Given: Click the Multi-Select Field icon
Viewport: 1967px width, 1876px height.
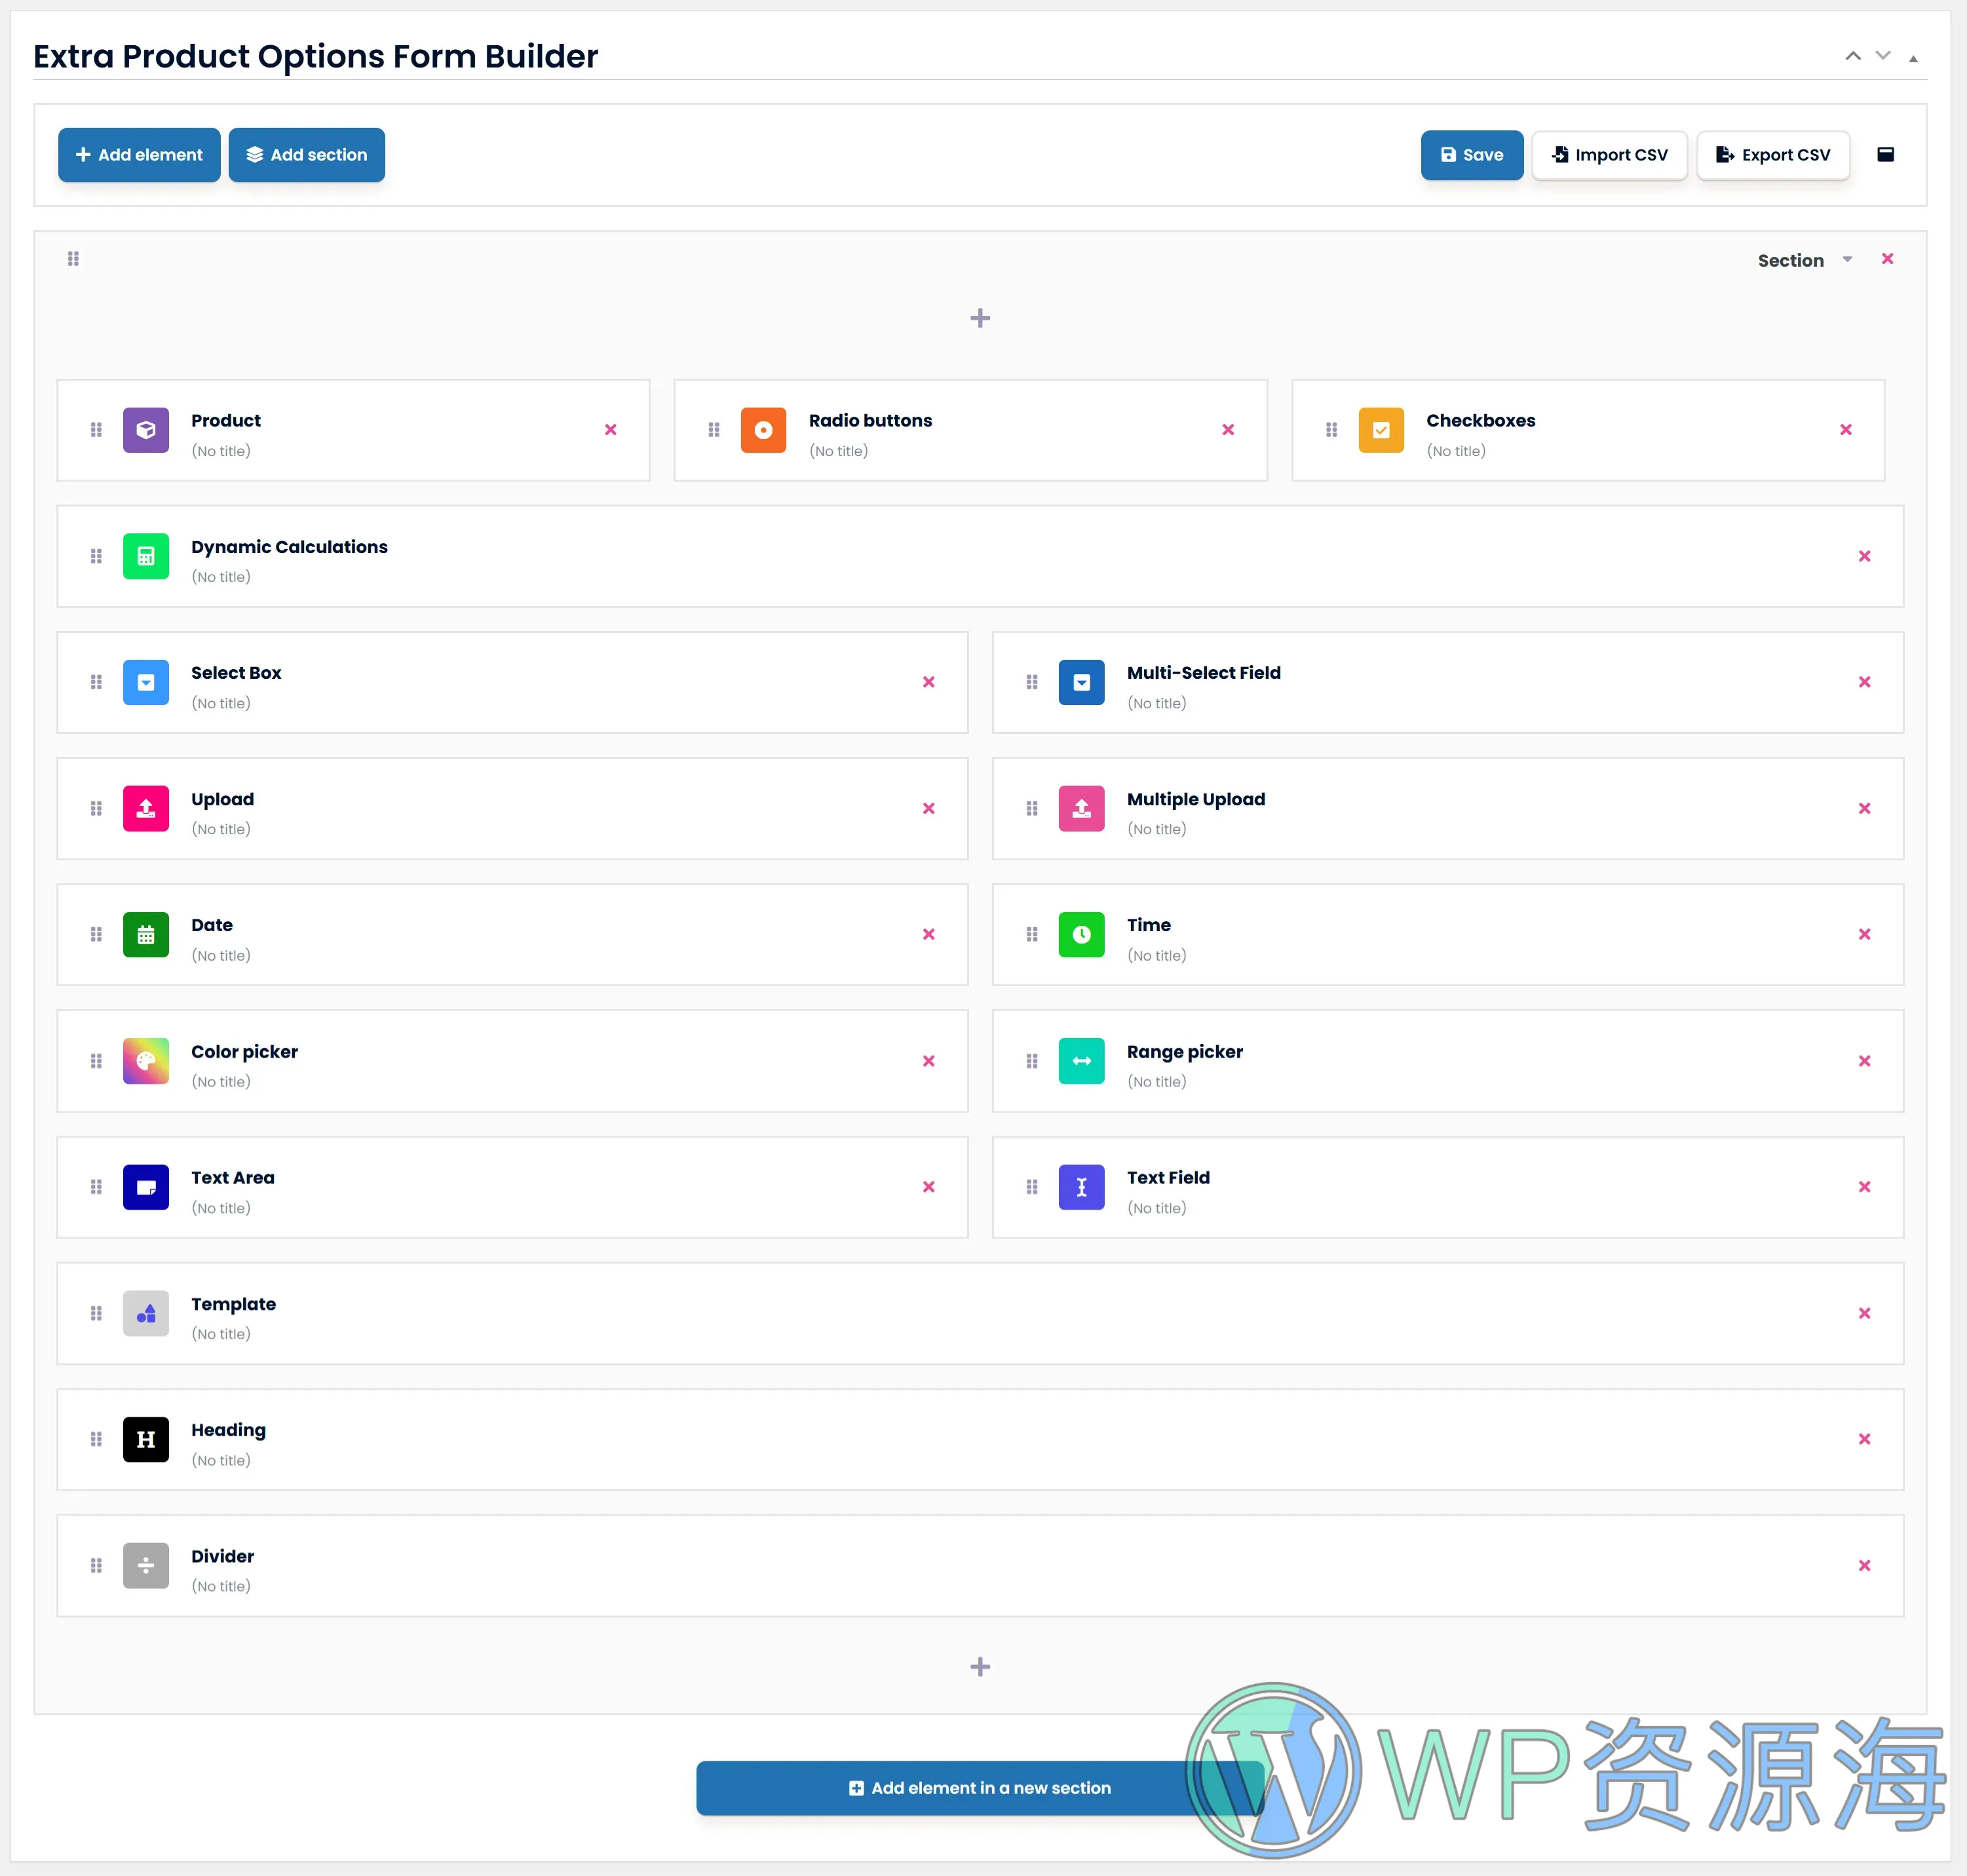Looking at the screenshot, I should click(1081, 682).
